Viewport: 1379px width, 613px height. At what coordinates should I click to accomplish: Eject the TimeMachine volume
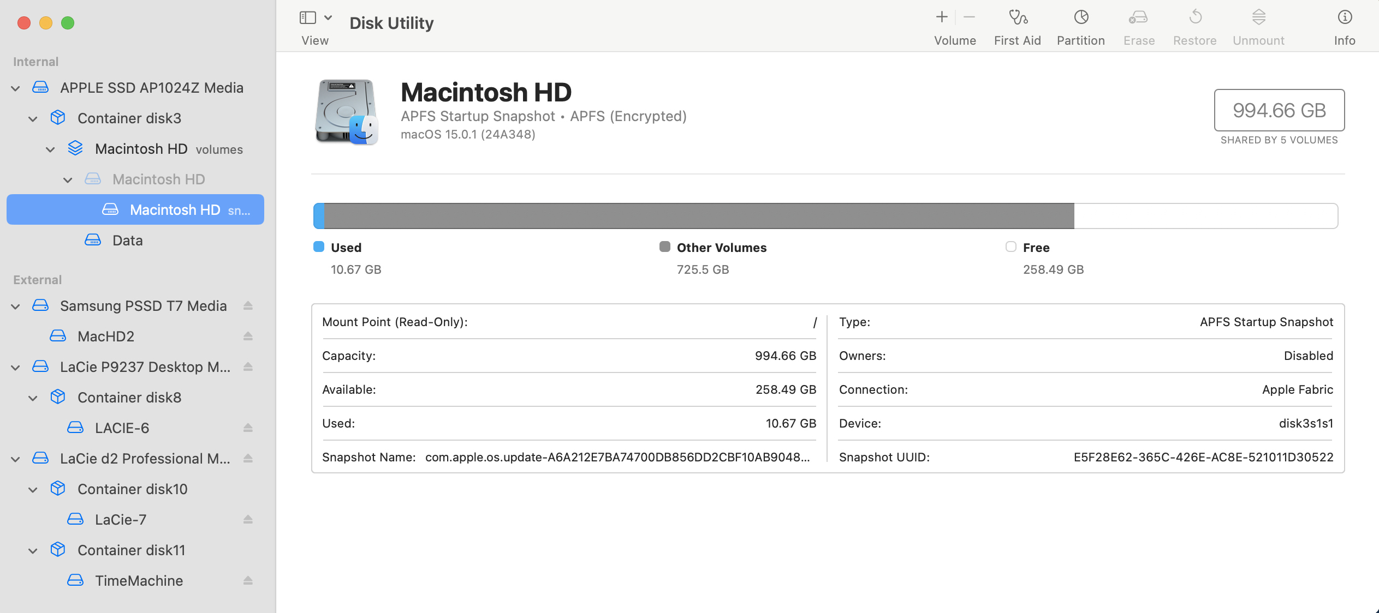coord(248,580)
